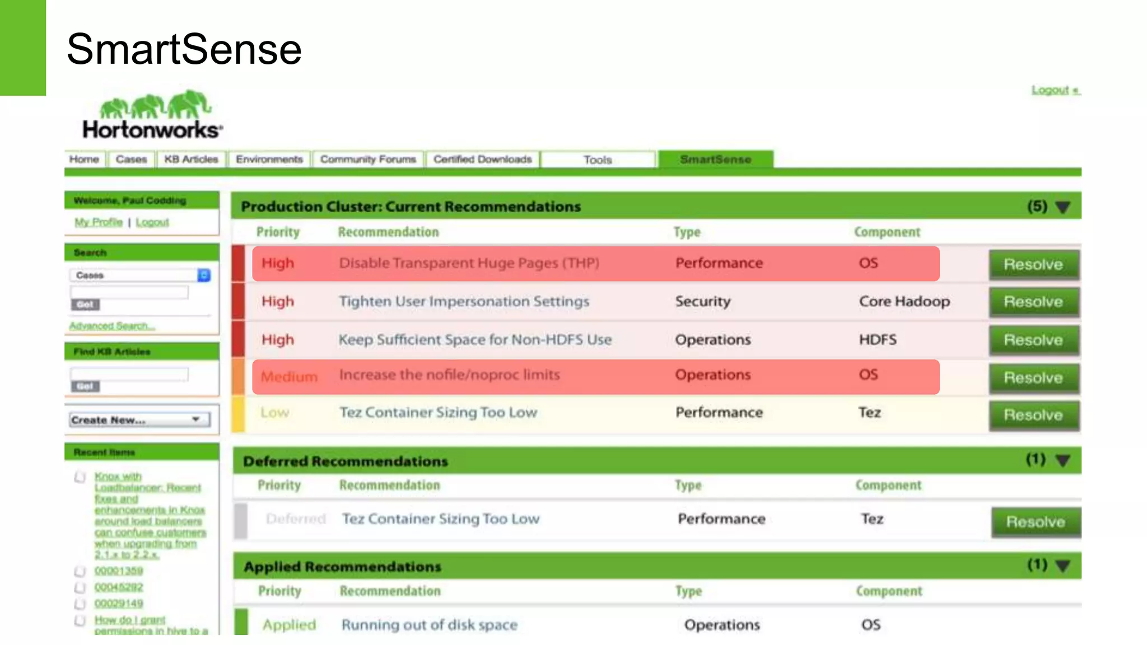The height and width of the screenshot is (645, 1147).
Task: Click Priority header in Current Recommendations
Action: (x=278, y=232)
